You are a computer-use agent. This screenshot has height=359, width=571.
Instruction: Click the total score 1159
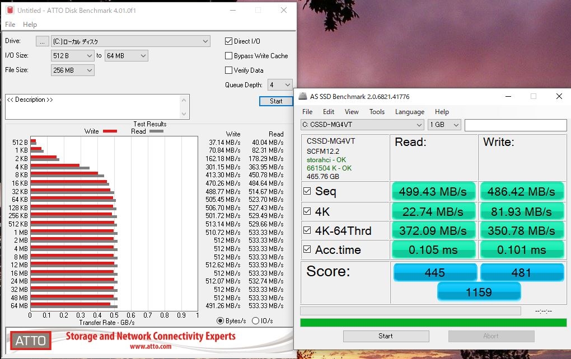click(x=479, y=292)
